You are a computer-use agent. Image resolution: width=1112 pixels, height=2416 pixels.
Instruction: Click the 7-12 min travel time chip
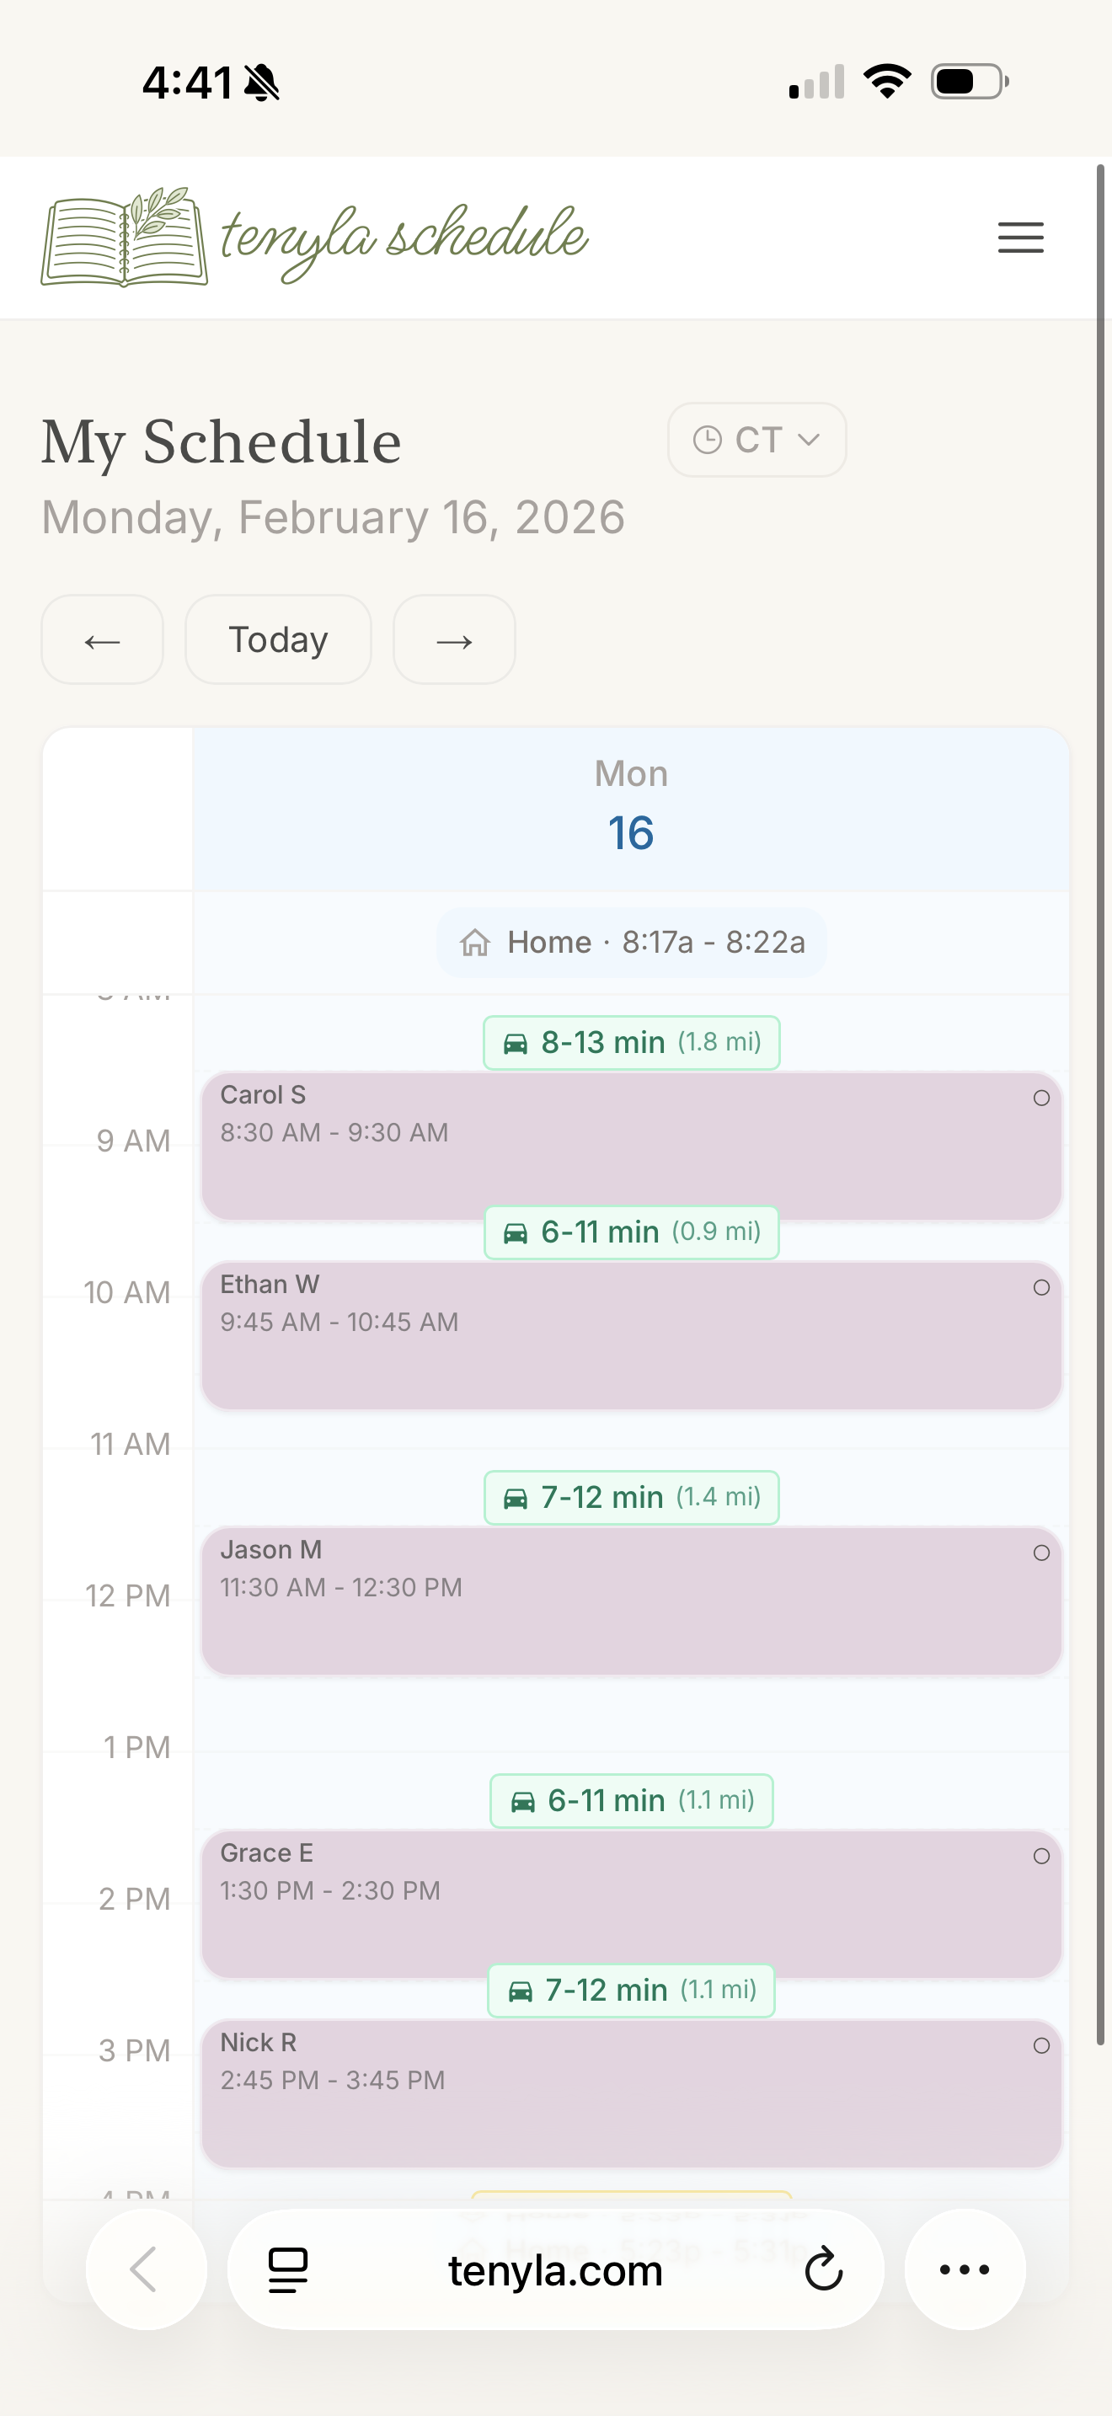pos(631,1497)
